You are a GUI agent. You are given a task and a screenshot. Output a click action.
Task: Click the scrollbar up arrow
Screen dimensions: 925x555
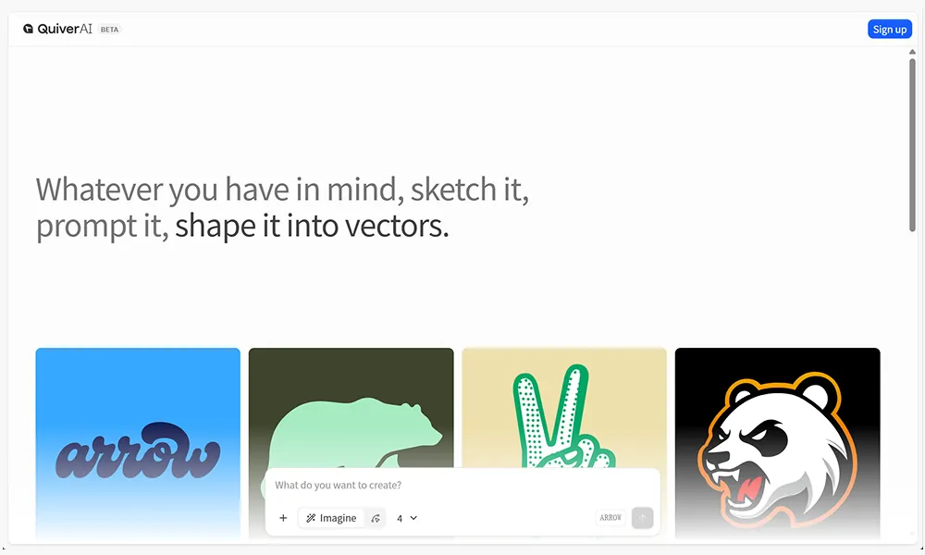tap(912, 52)
